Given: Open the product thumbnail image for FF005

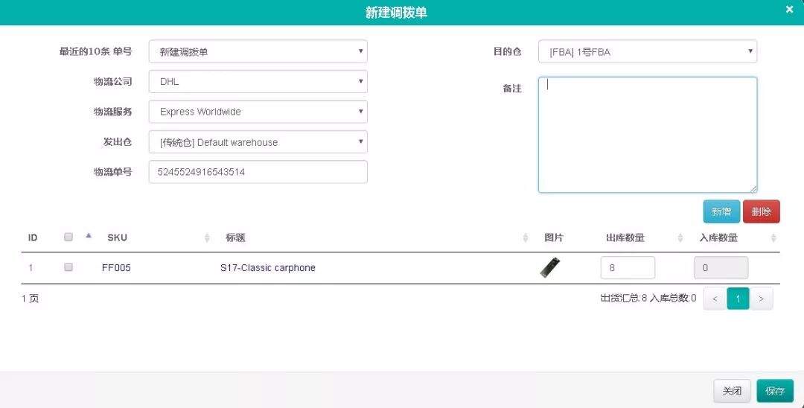Looking at the screenshot, I should 549,267.
